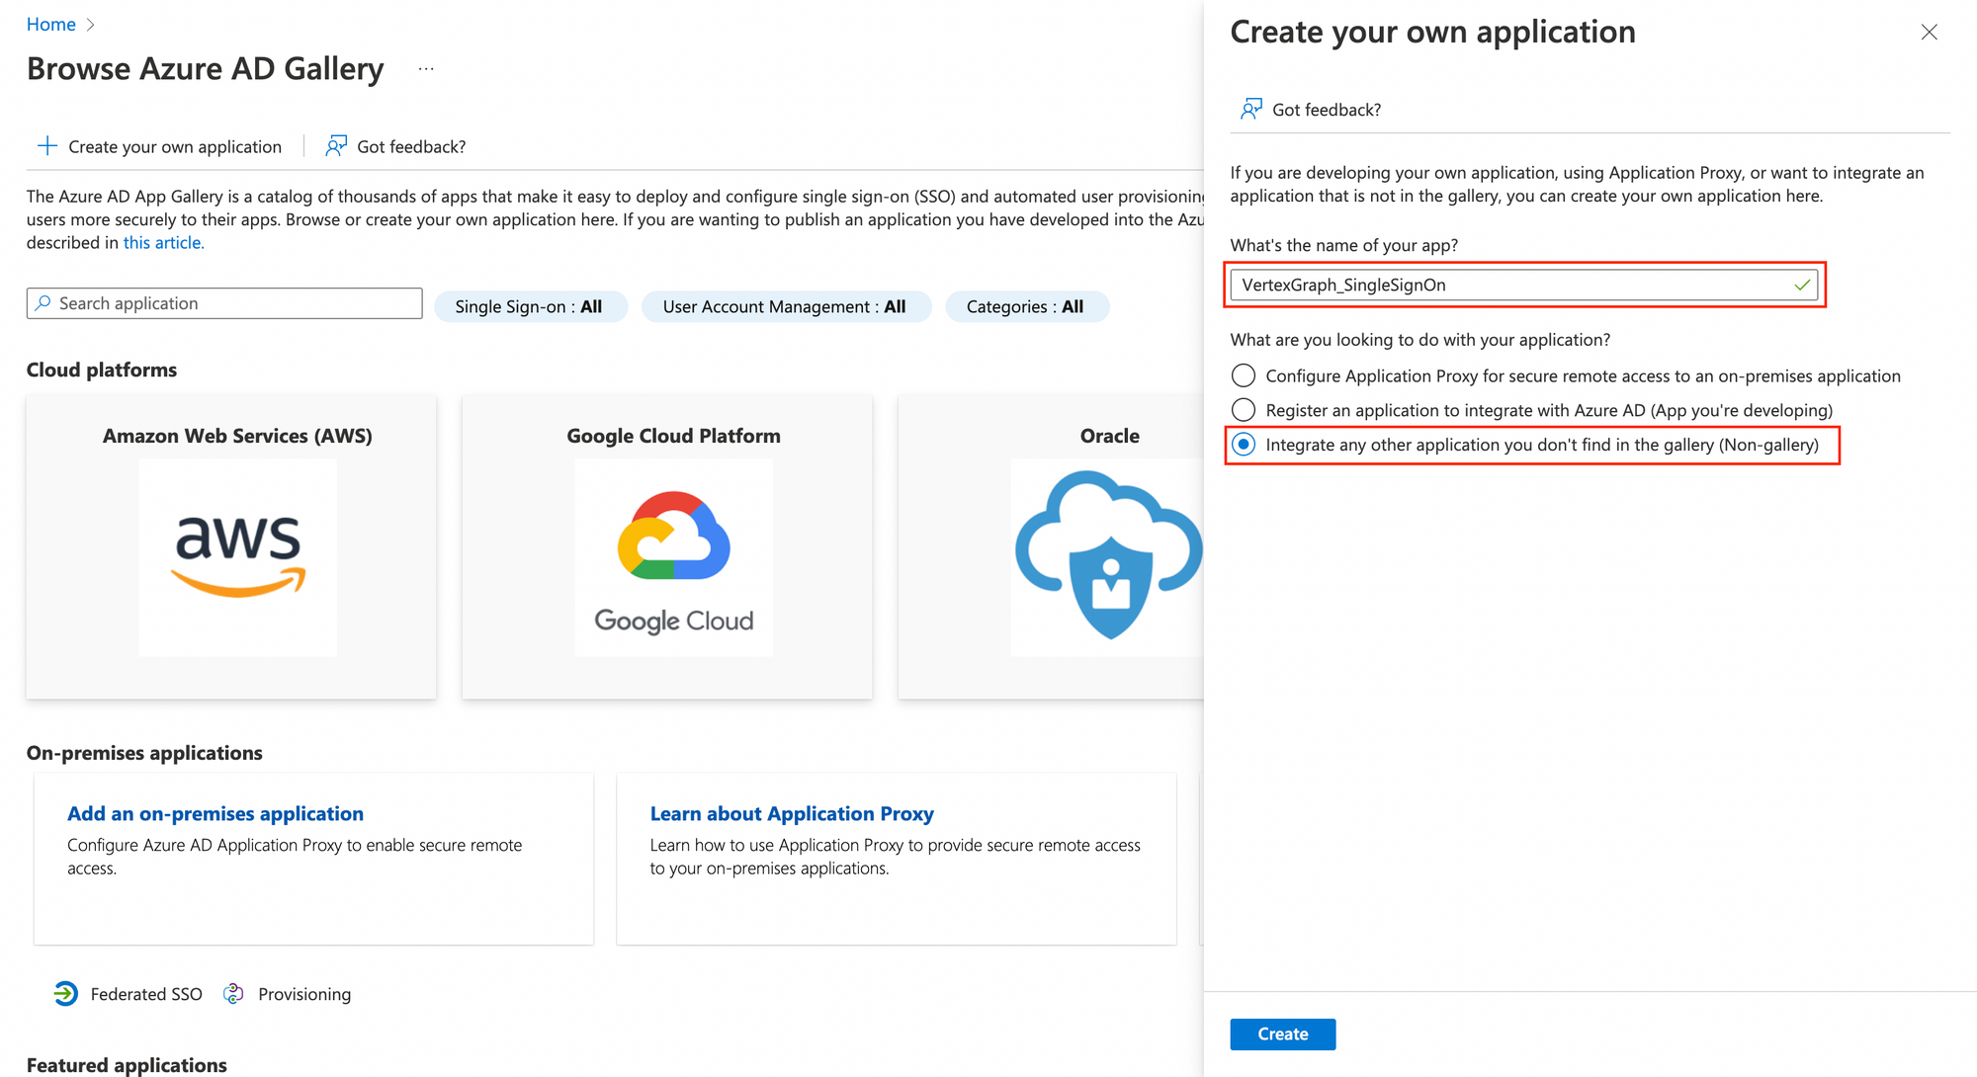Viewport: 1977px width, 1077px height.
Task: Click the Oracle cloud shield icon
Action: coord(1108,557)
